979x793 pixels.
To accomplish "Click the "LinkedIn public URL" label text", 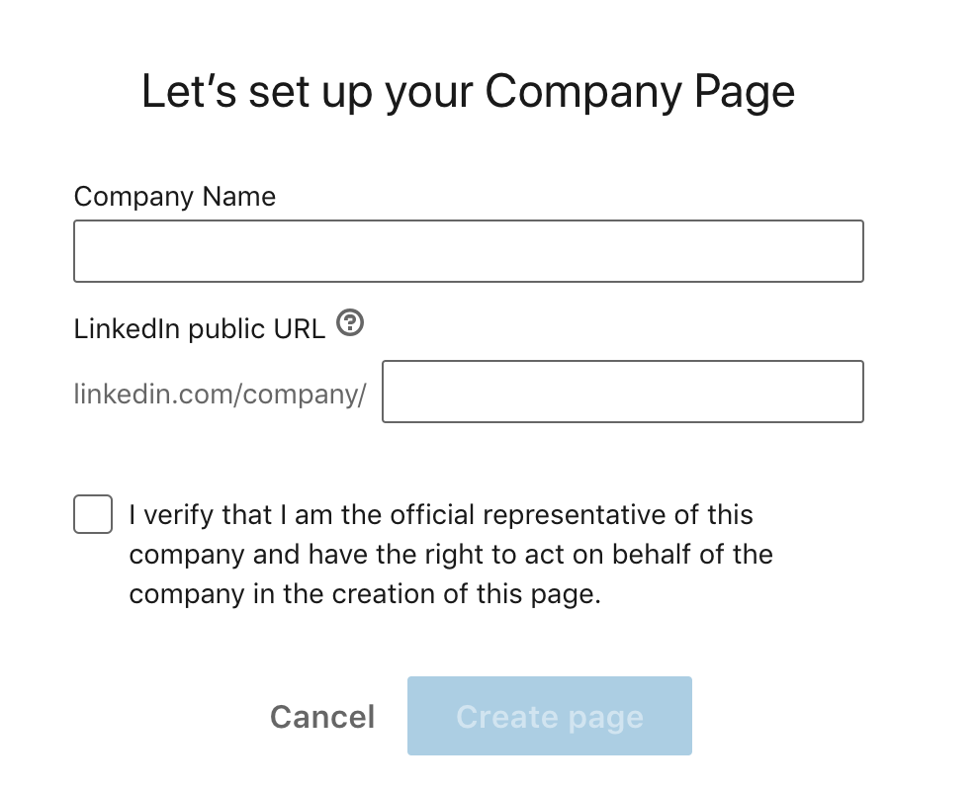I will (199, 328).
